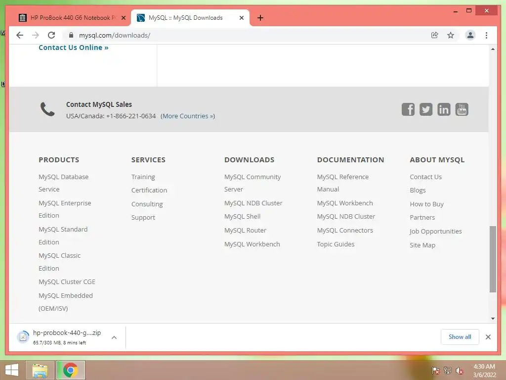Open Action Center flag tray icon
Viewport: 506px width, 380px height.
[x=436, y=370]
